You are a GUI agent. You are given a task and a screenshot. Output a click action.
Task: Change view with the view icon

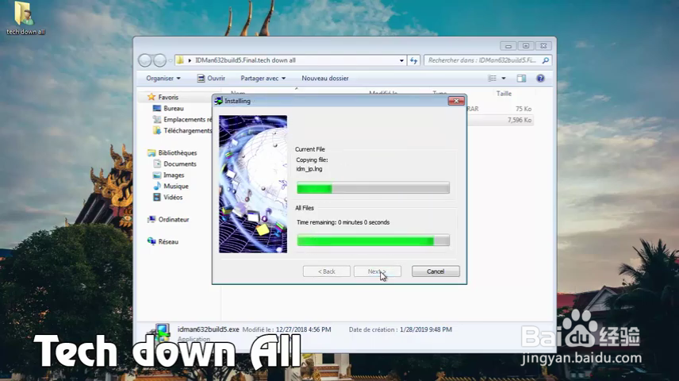tap(493, 79)
